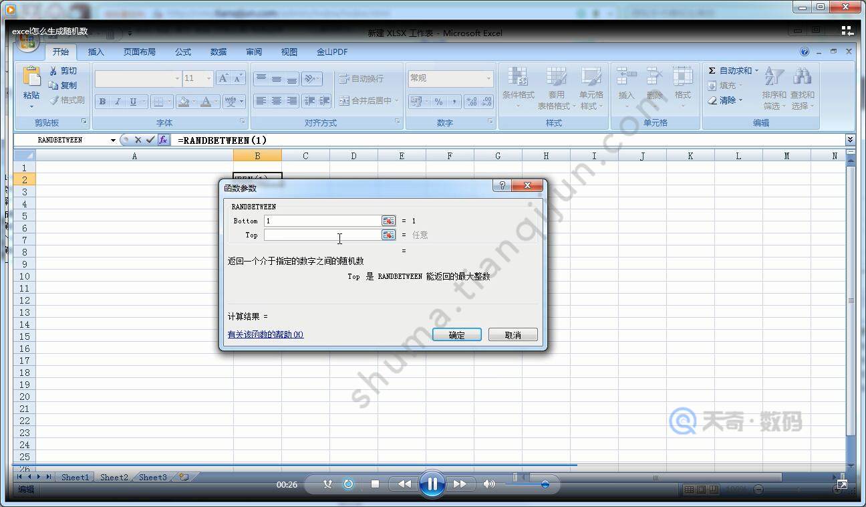866x507 pixels.
Task: Click the Excel Help question mark icon
Action: pos(805,52)
